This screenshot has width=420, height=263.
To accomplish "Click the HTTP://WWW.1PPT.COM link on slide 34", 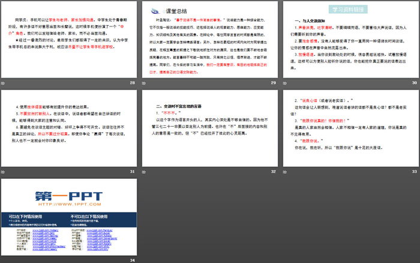I will [68, 204].
